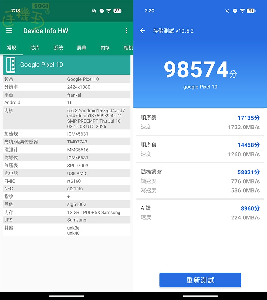Tap the google Pixel 10 label under score
The image size is (267, 300).
point(200,87)
